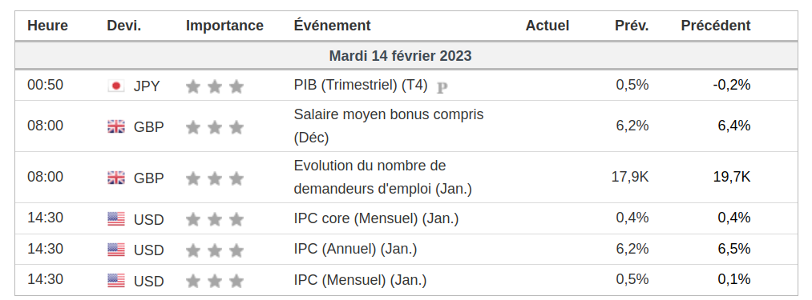Click the UK flag in demandeurs d'emploi row

116,178
